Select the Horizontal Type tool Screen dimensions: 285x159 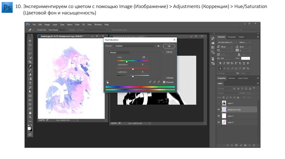[30, 83]
